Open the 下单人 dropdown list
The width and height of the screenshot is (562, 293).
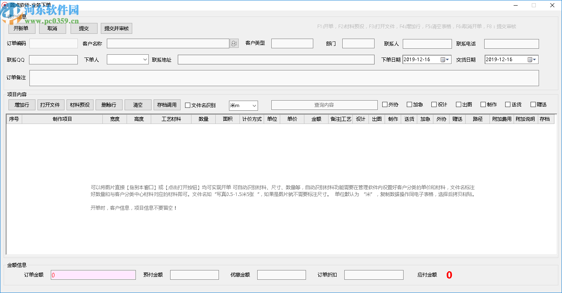click(145, 59)
